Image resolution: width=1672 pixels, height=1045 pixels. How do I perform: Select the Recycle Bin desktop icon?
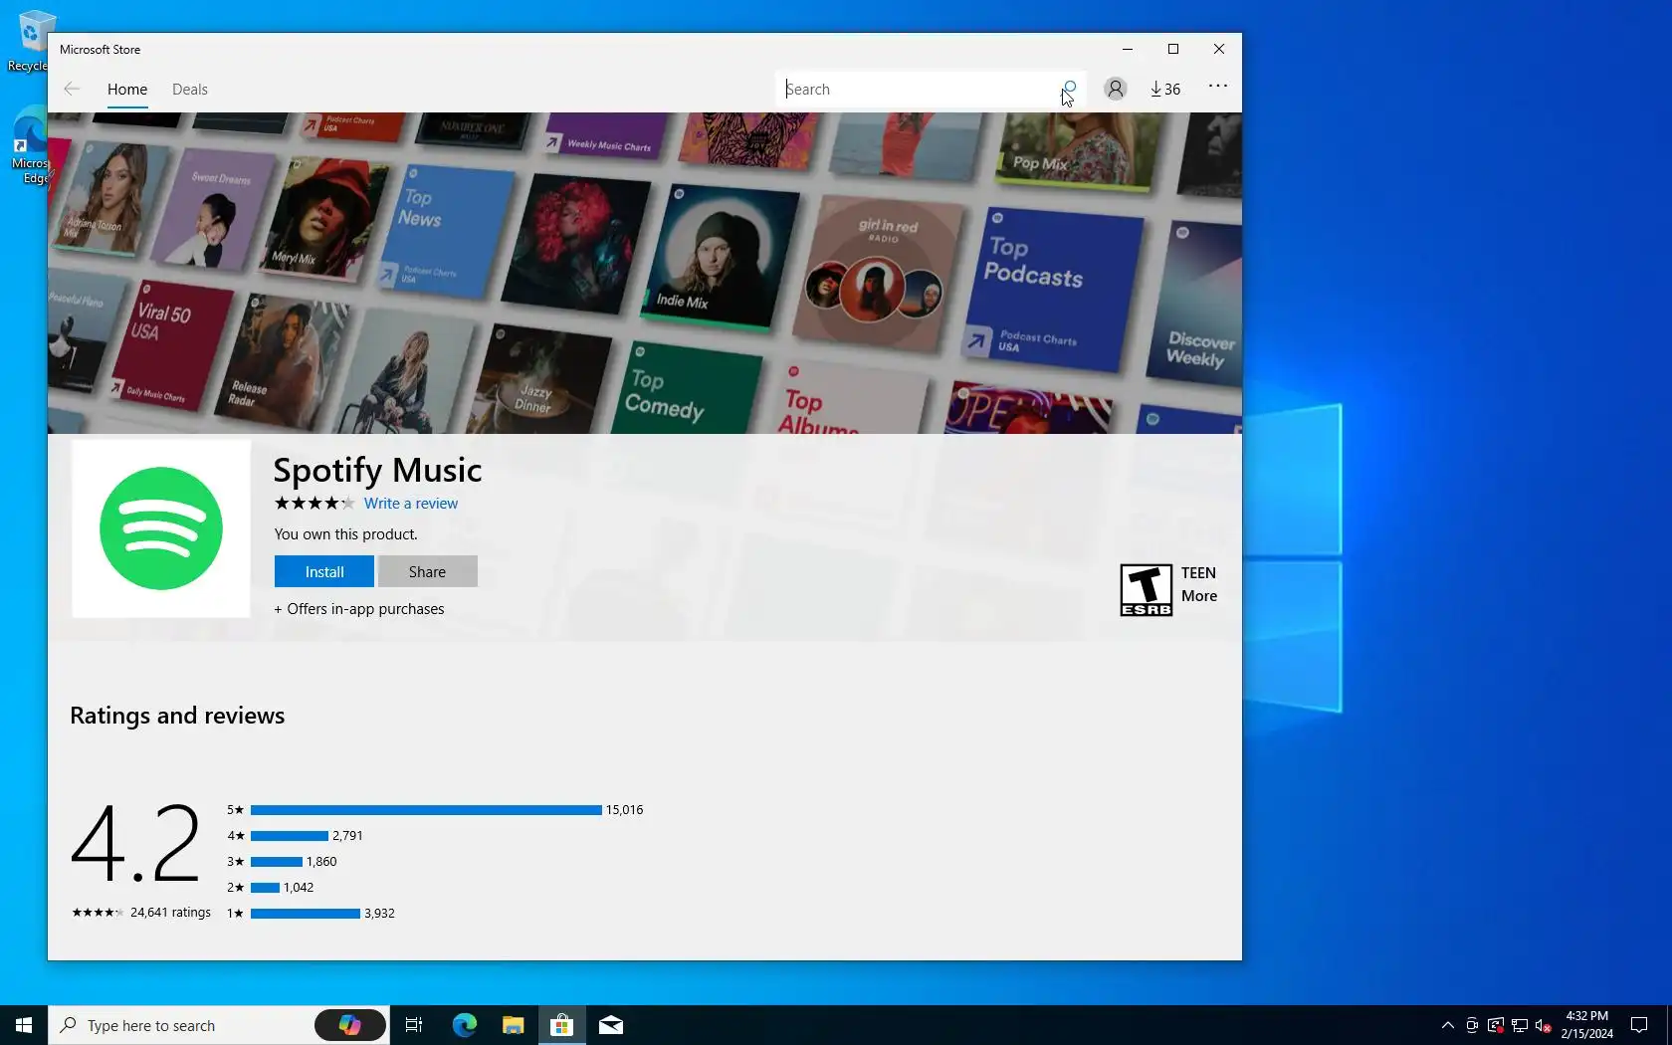(30, 42)
